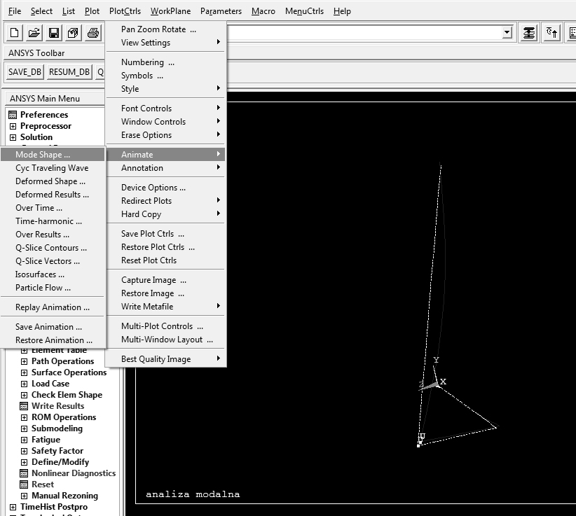576x516 pixels.
Task: Open the Plot menu
Action: [x=92, y=11]
